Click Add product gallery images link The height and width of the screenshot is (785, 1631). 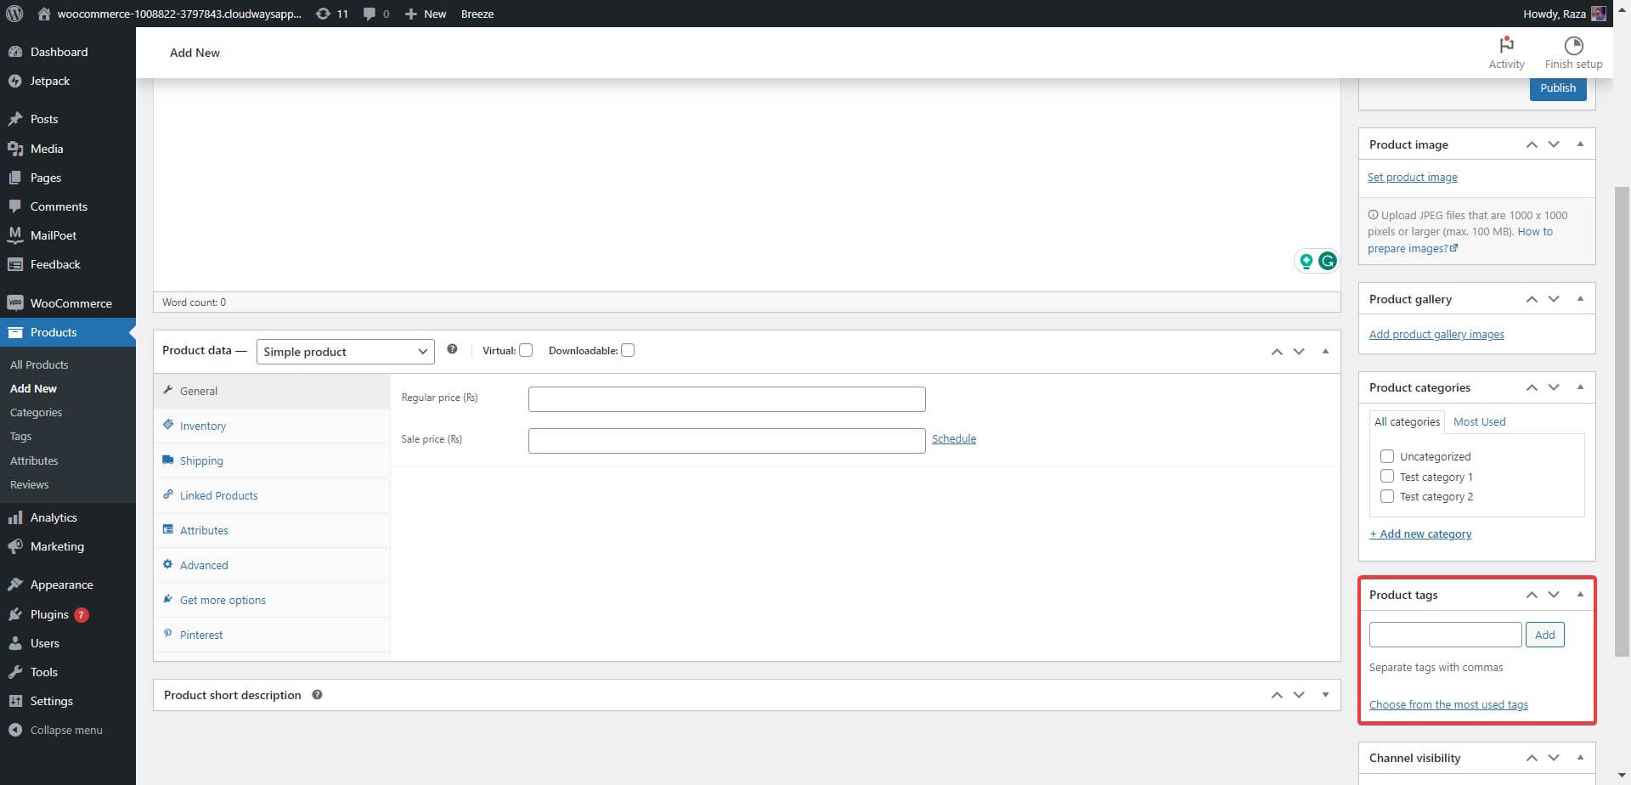pyautogui.click(x=1436, y=334)
